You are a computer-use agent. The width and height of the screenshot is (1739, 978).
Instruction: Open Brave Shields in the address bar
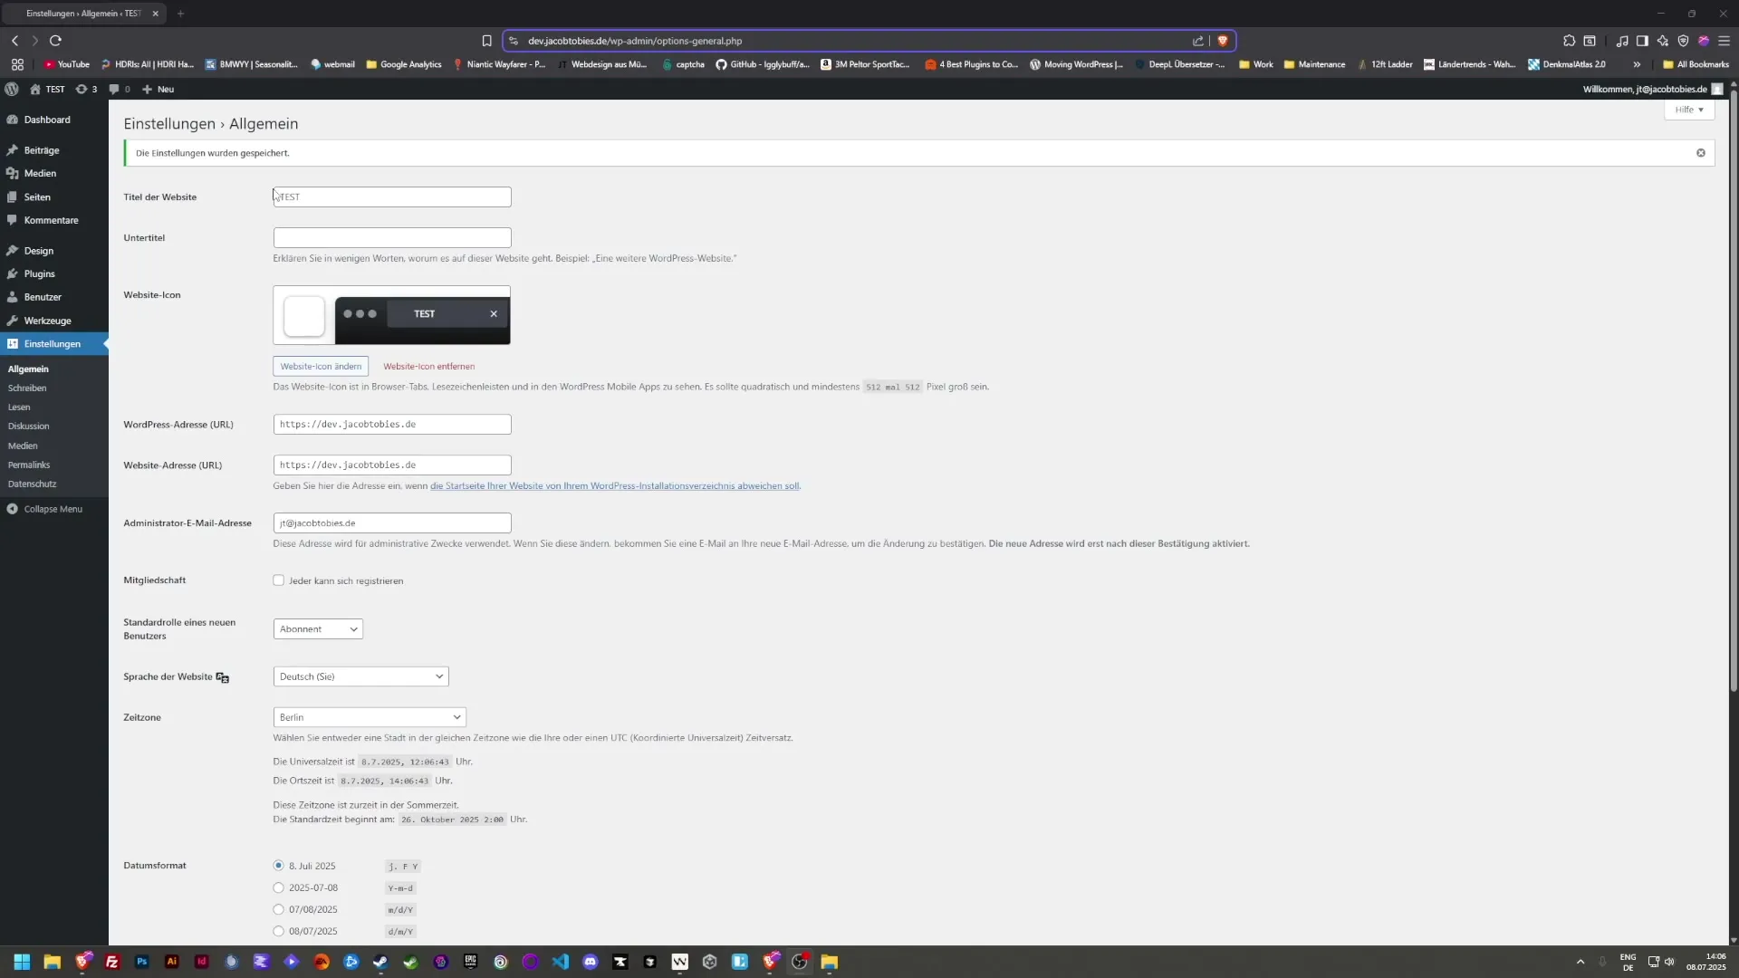[x=1224, y=41]
